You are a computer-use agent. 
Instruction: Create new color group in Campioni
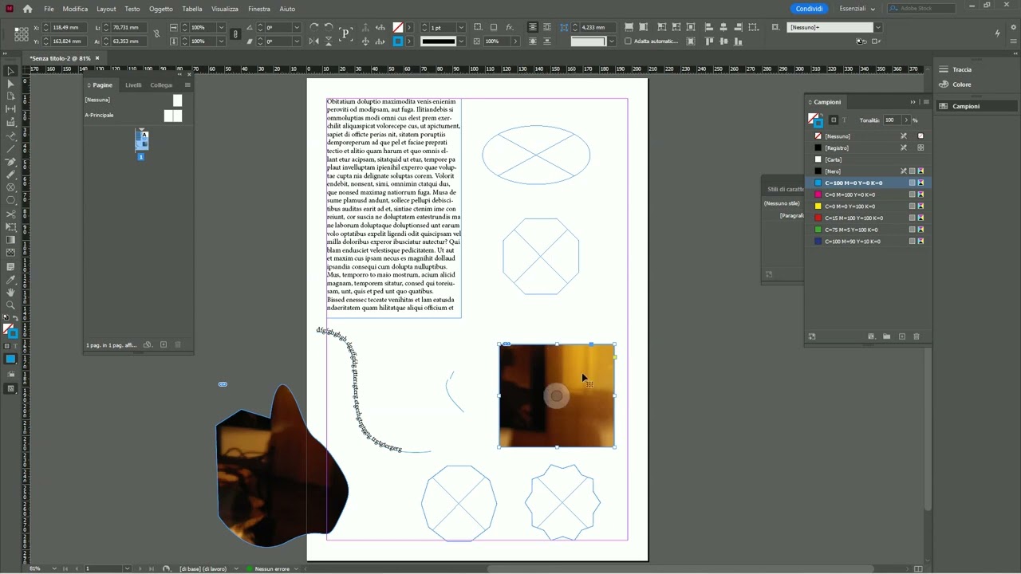point(886,336)
